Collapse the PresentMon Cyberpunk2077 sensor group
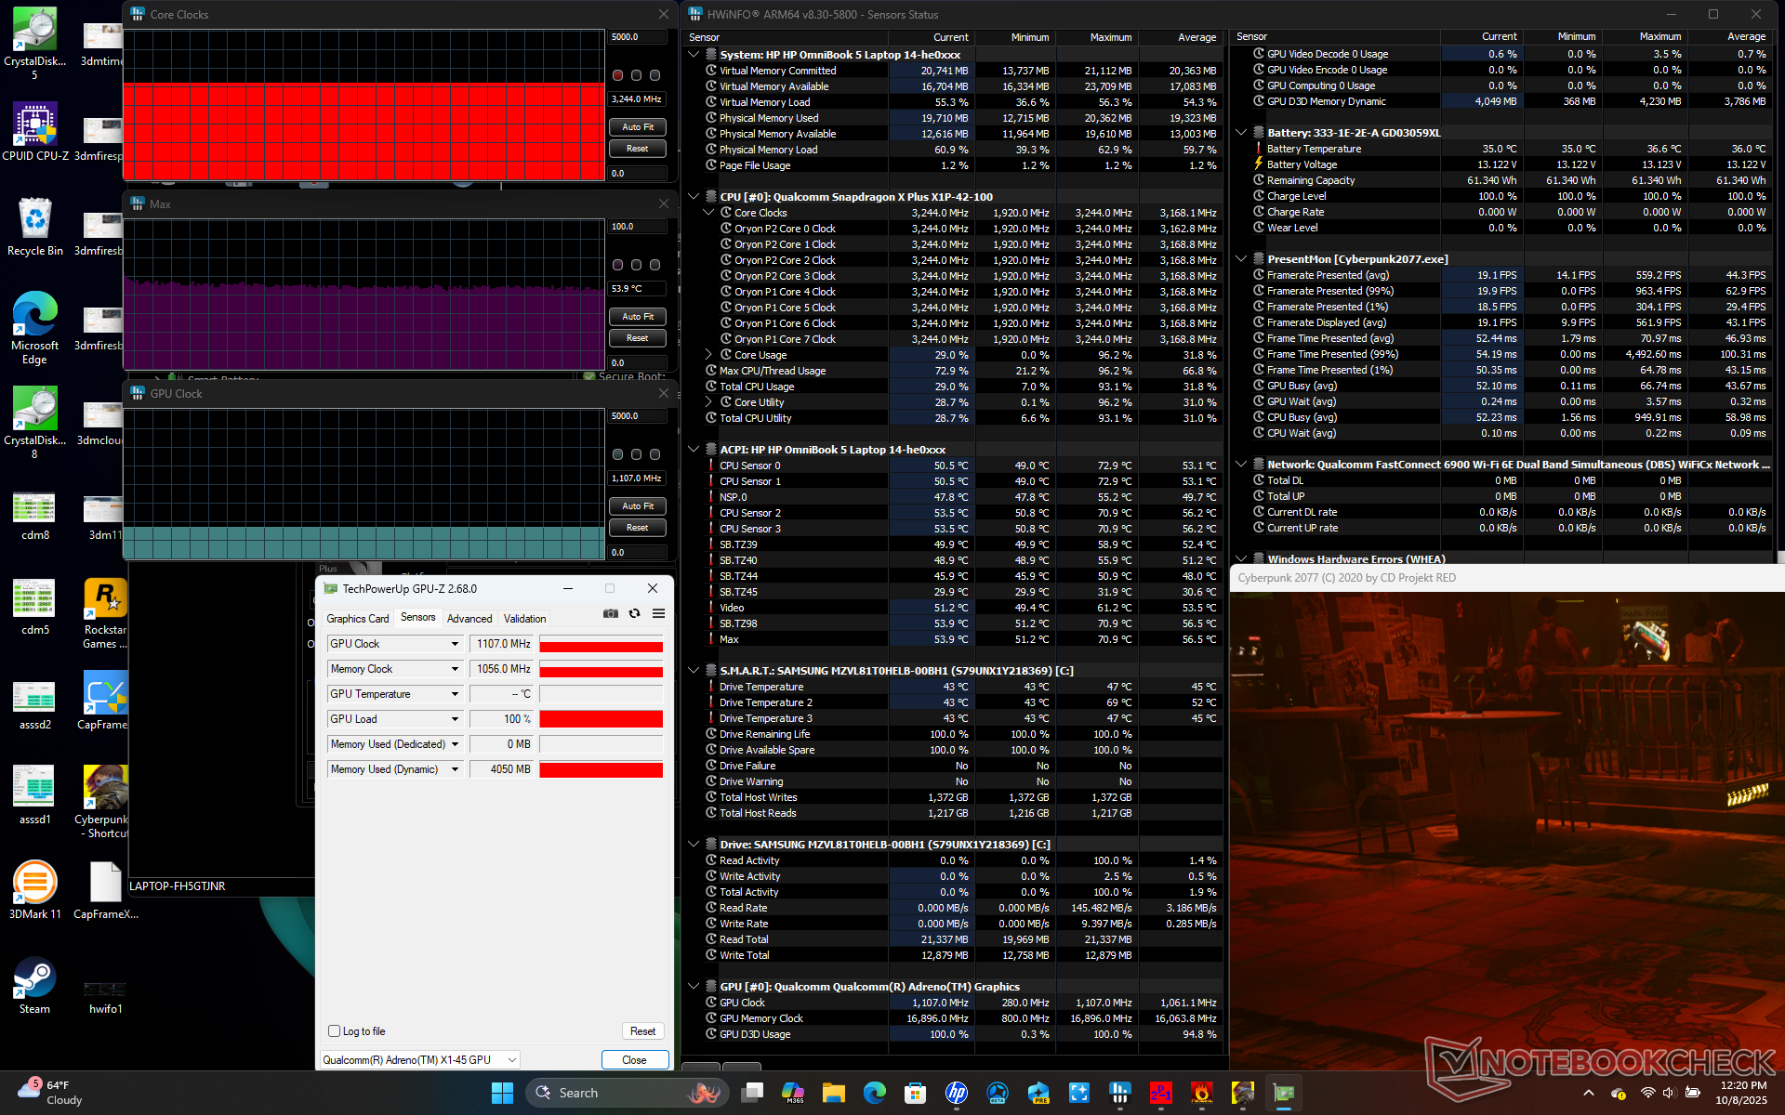The height and width of the screenshot is (1115, 1785). point(1241,259)
